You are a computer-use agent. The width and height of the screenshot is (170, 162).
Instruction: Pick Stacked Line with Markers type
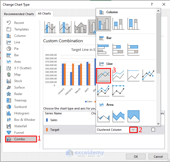pos(104,90)
